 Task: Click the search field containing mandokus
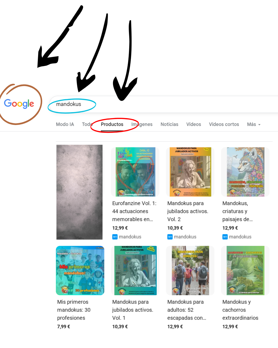163,104
